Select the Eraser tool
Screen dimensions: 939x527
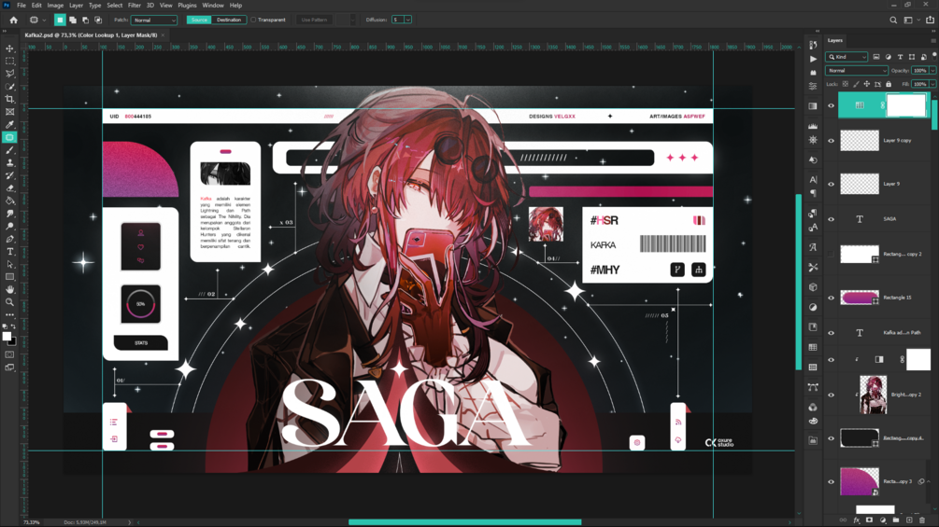point(9,187)
